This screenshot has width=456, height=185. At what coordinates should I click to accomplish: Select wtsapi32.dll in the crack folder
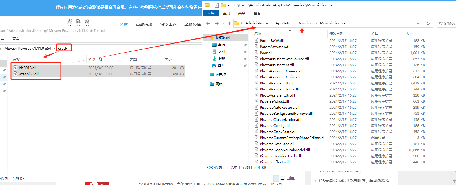29,74
